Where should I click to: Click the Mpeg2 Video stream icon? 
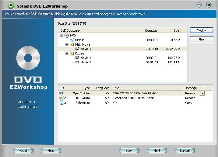[61, 93]
